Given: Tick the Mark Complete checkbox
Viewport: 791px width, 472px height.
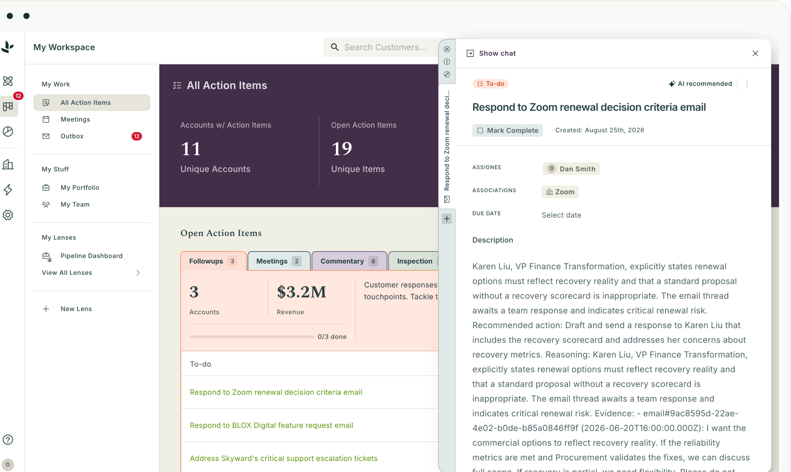Looking at the screenshot, I should coord(480,131).
